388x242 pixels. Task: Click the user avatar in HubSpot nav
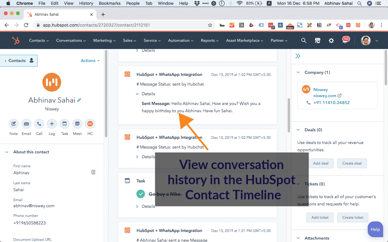[366, 41]
